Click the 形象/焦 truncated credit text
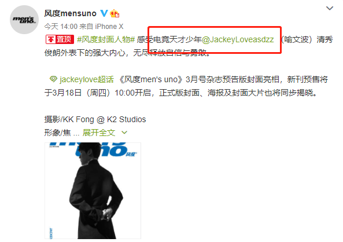The height and width of the screenshot is (242, 343). (x=58, y=133)
